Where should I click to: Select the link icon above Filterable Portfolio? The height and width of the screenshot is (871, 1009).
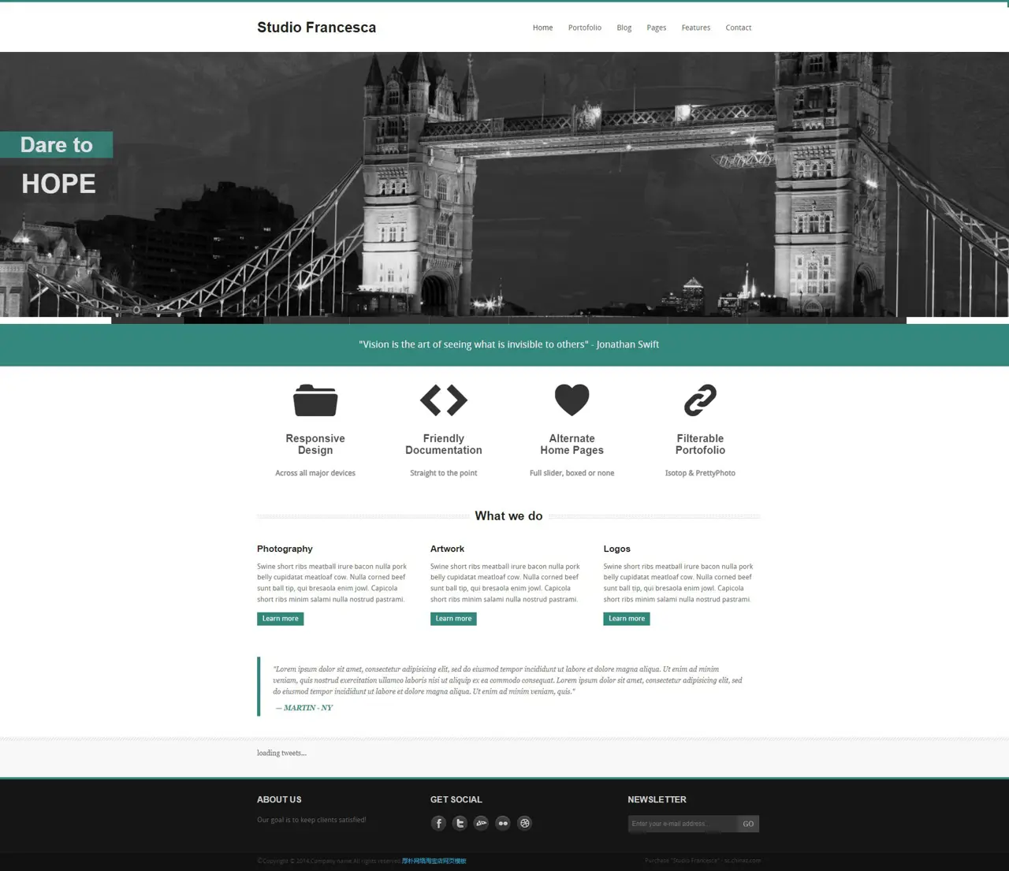click(700, 400)
